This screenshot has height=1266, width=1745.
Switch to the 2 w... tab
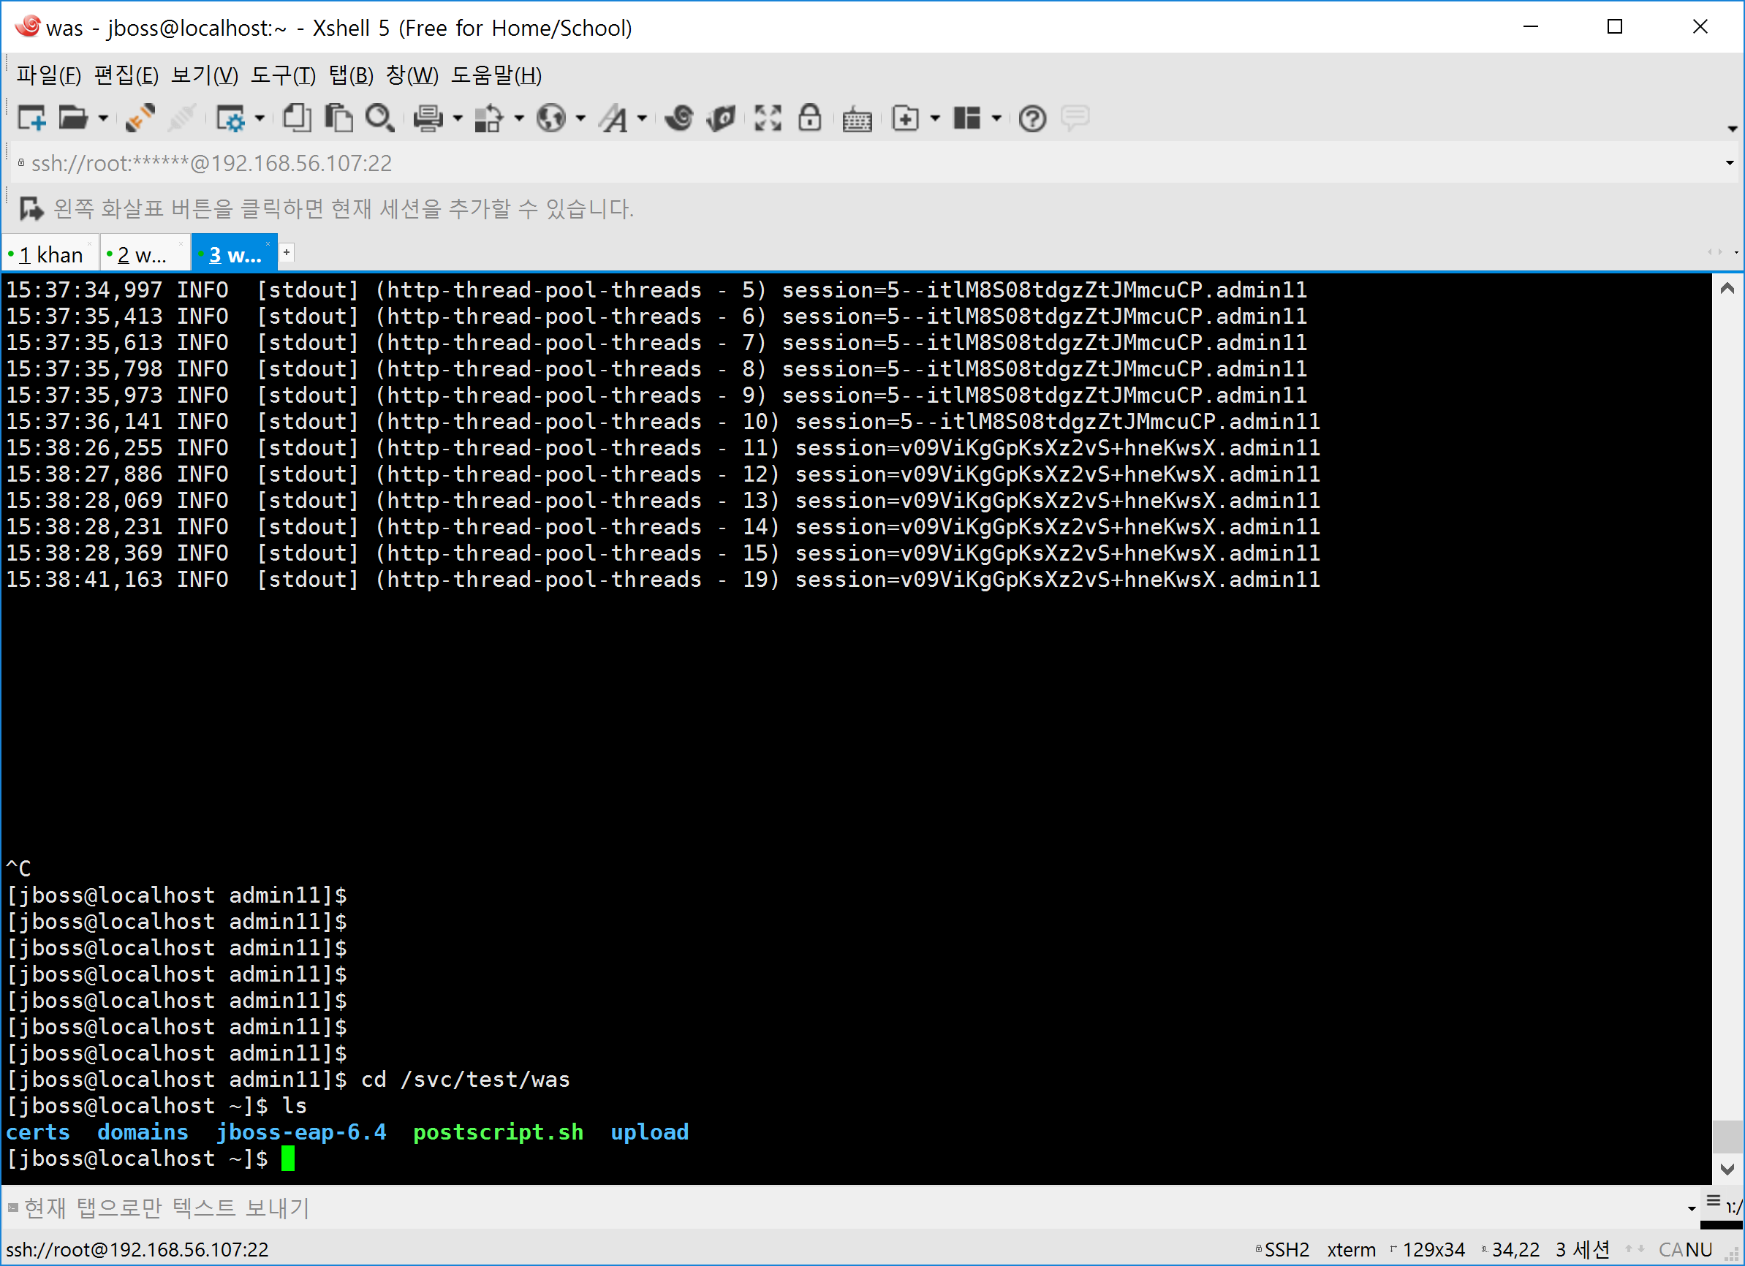pyautogui.click(x=143, y=254)
